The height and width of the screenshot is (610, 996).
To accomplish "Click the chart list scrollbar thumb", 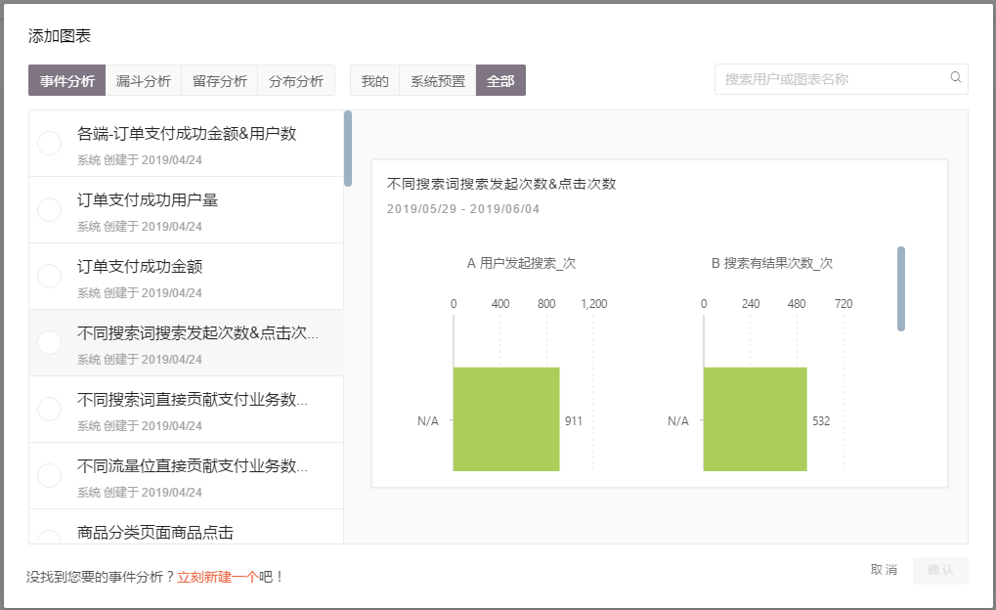I will click(348, 148).
